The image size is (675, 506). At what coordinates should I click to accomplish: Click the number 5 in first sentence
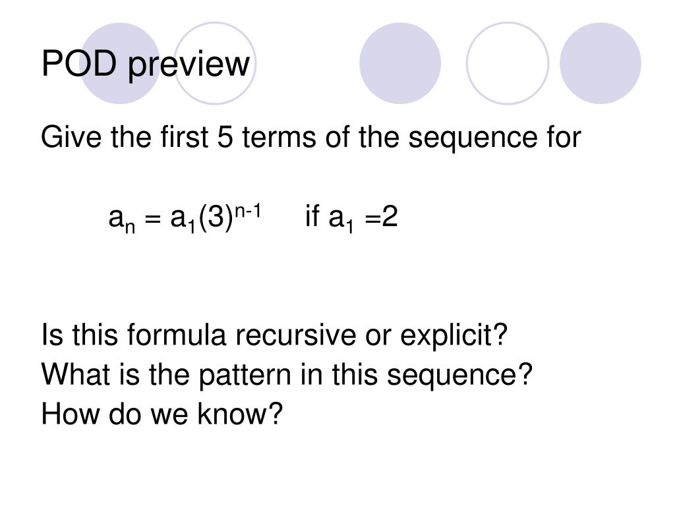point(225,137)
